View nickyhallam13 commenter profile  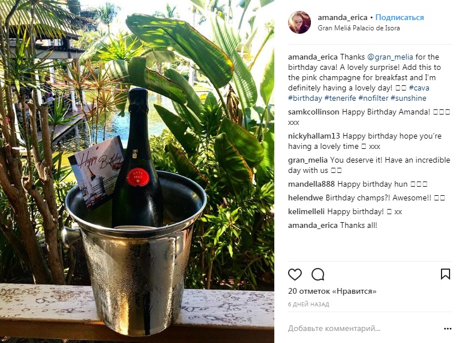pos(314,136)
